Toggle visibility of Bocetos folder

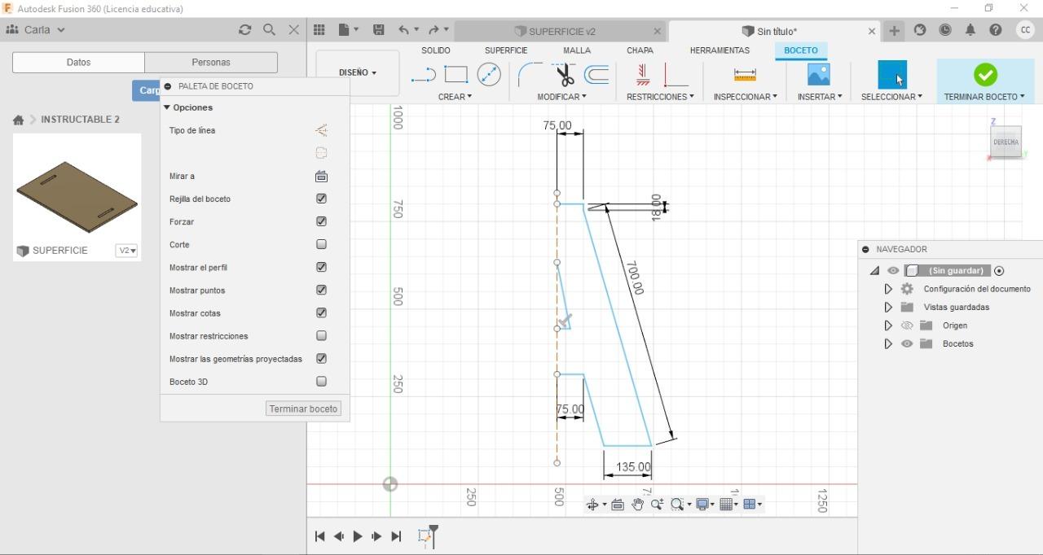click(x=907, y=343)
